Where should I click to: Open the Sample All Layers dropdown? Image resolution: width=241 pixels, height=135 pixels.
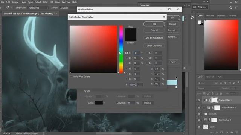point(68,8)
